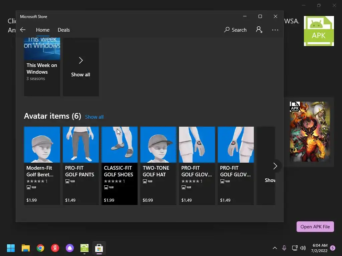Open clock and date 6:04 AM
The image size is (342, 256).
[x=319, y=248]
